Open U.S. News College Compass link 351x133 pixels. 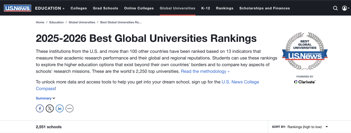240,82
